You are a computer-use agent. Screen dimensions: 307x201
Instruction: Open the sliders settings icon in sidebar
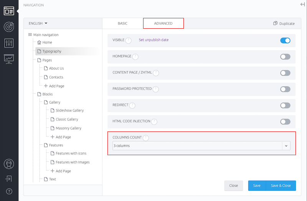(9, 43)
